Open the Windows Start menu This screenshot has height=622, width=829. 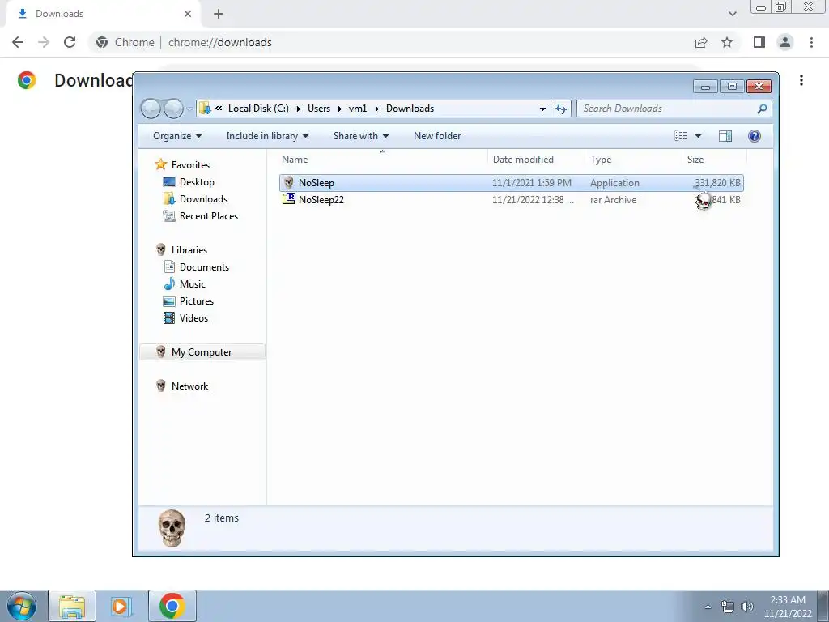(x=21, y=606)
